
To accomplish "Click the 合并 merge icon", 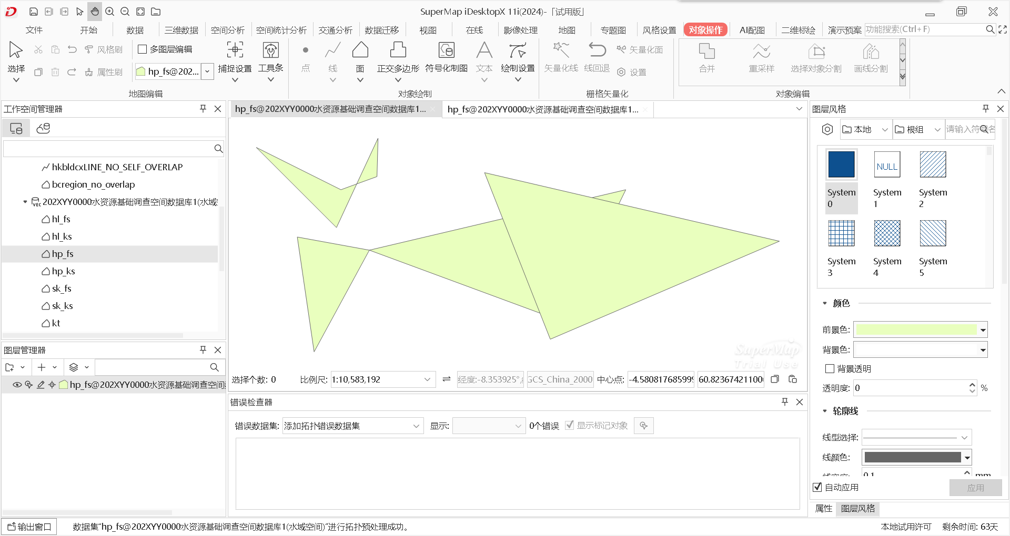I will click(706, 58).
